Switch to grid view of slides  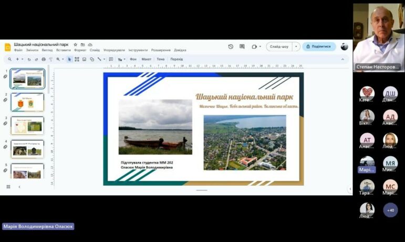8,187
